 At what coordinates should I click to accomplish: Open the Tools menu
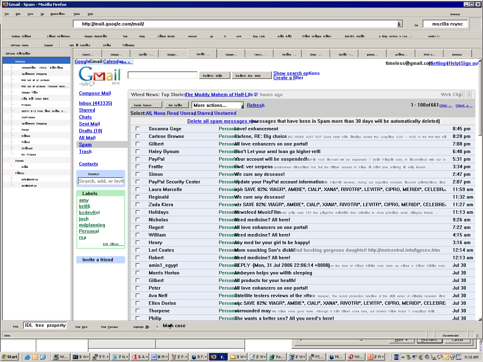click(x=77, y=14)
